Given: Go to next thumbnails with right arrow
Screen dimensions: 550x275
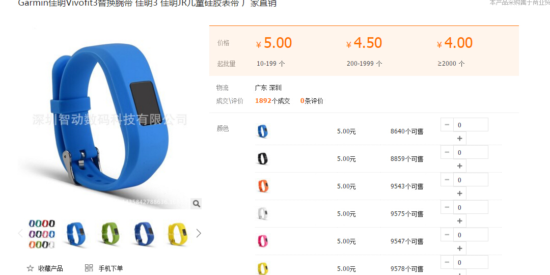Looking at the screenshot, I should [x=199, y=233].
